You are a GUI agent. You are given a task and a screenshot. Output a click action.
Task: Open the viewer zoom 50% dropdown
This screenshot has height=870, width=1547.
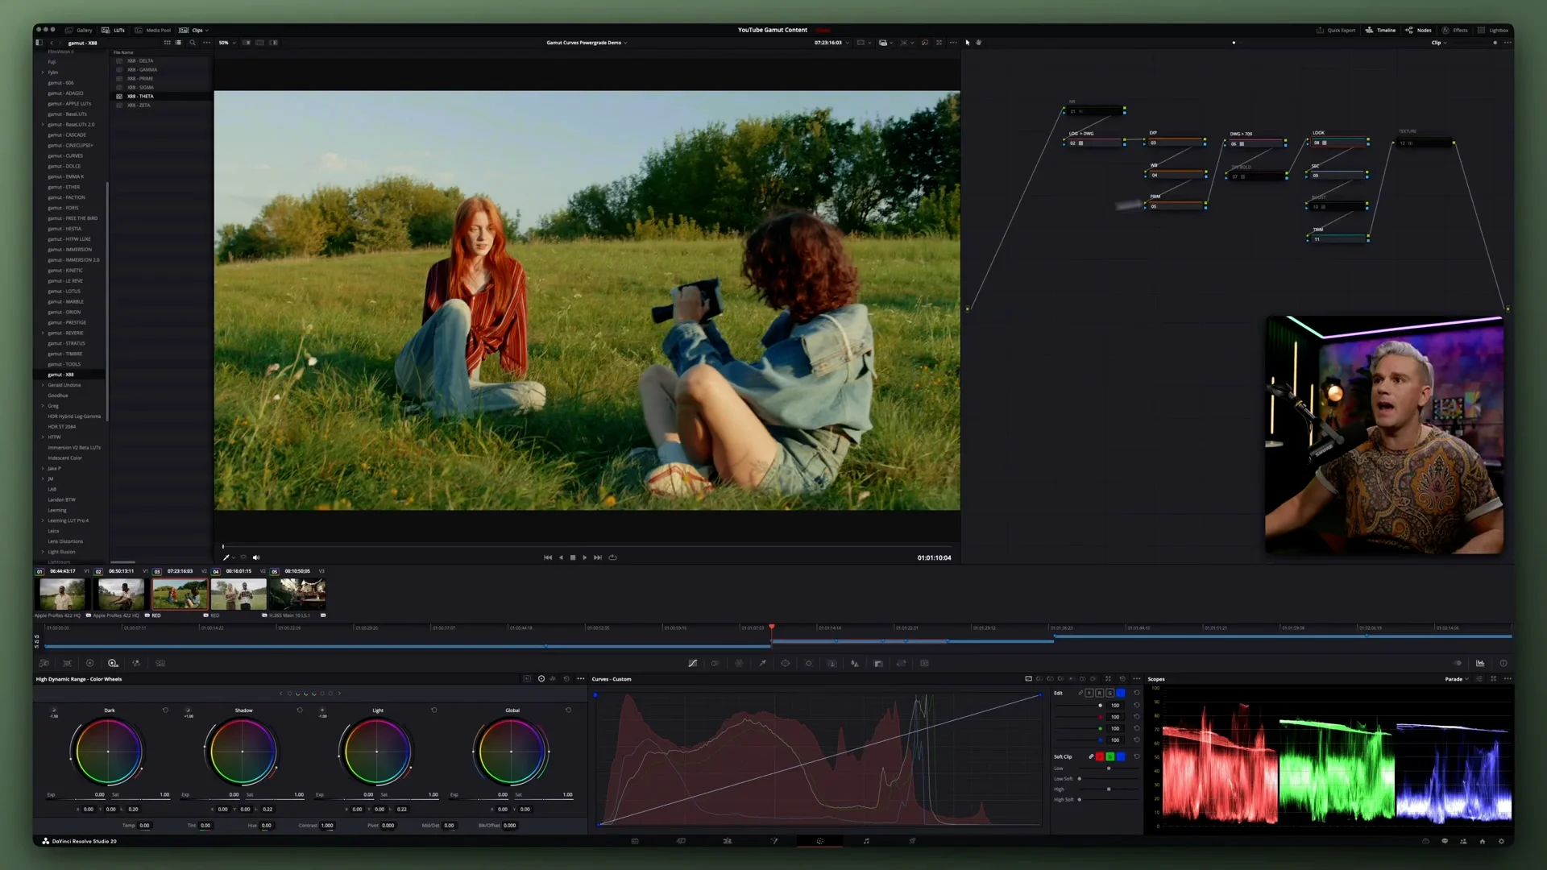tap(227, 43)
